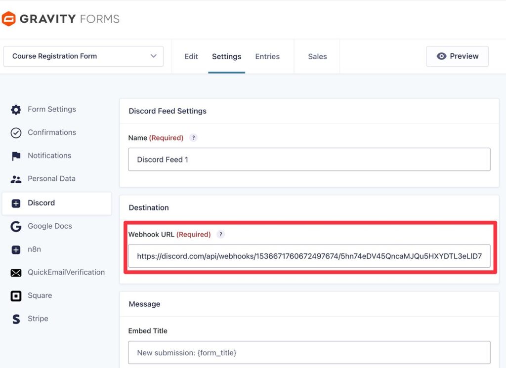This screenshot has height=368, width=506.
Task: Click the Form Settings gear icon
Action: [16, 110]
